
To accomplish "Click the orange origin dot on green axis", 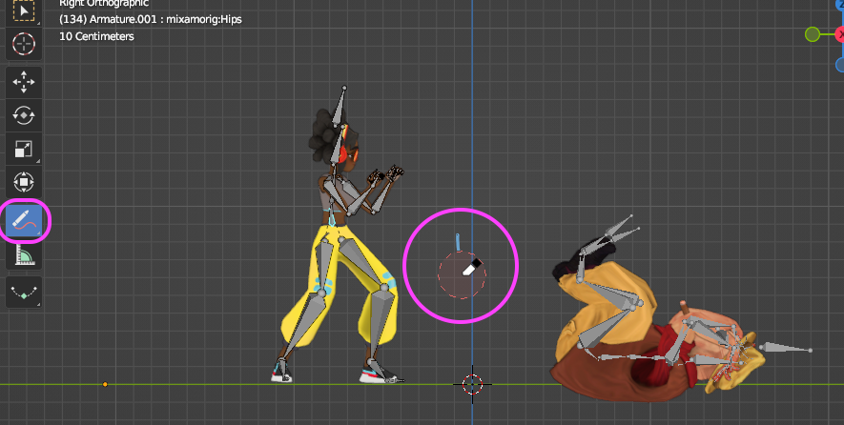I will click(x=105, y=384).
